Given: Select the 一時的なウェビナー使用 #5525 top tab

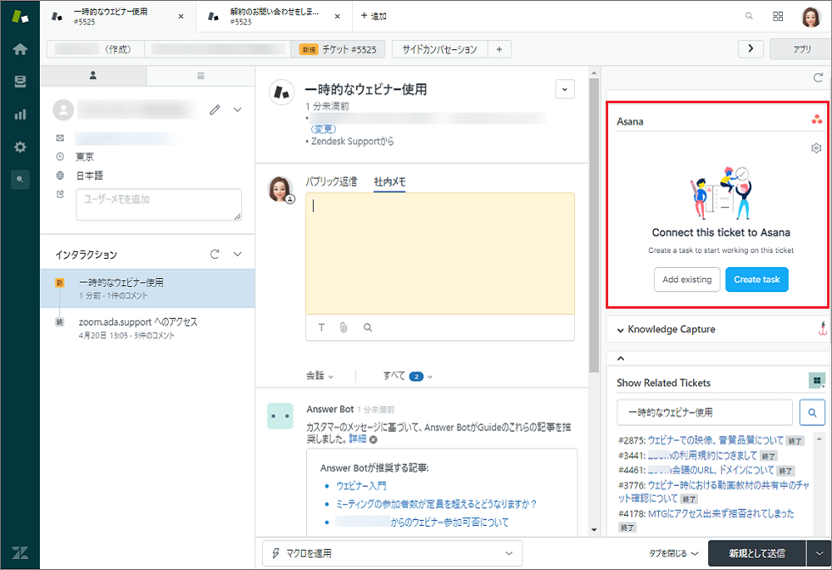Looking at the screenshot, I should click(118, 17).
